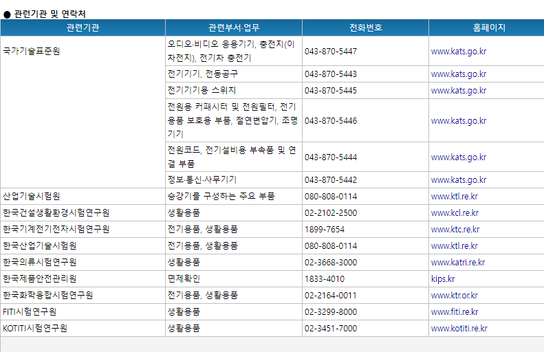Select the 승강기를 구성하는 주요 부품 cell
This screenshot has height=352, width=544.
click(234, 197)
